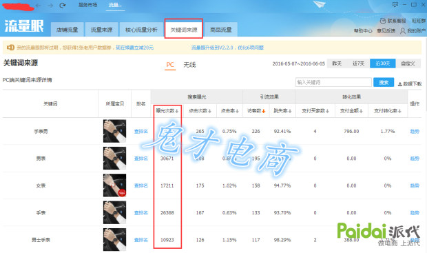Select the keyword 男士手表
The height and width of the screenshot is (253, 427).
coord(41,240)
